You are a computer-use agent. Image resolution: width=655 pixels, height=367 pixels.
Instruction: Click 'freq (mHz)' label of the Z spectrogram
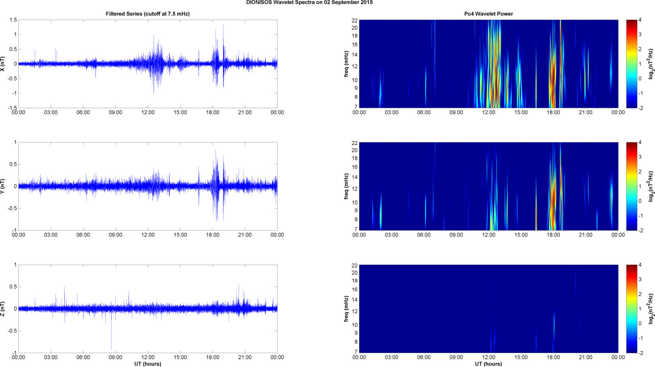click(346, 309)
